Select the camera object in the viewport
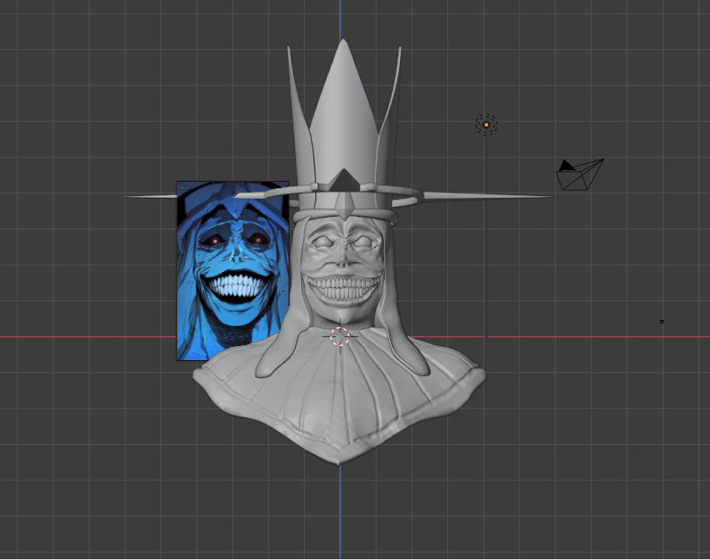The height and width of the screenshot is (559, 710). coord(580,175)
